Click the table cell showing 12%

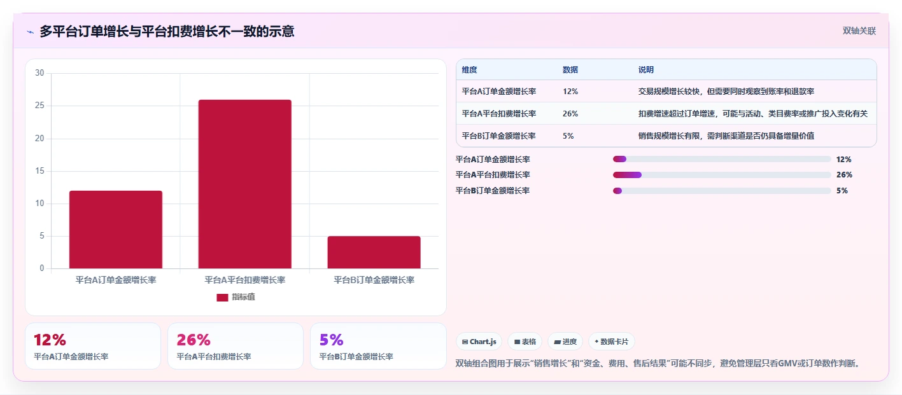click(x=570, y=91)
